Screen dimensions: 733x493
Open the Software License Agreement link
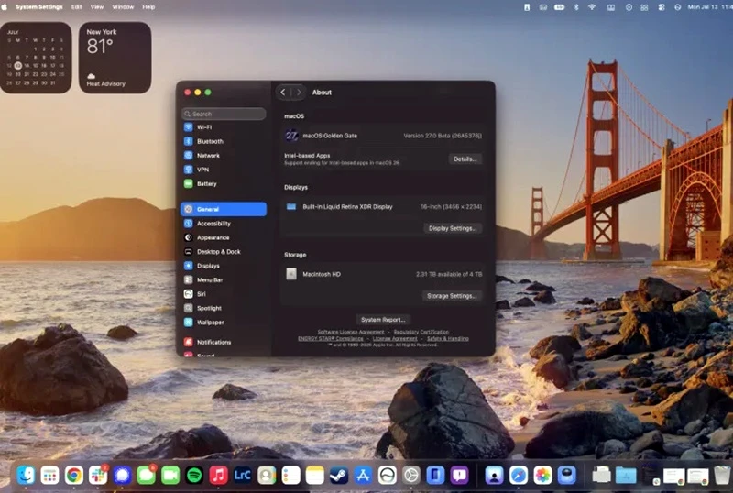[351, 332]
